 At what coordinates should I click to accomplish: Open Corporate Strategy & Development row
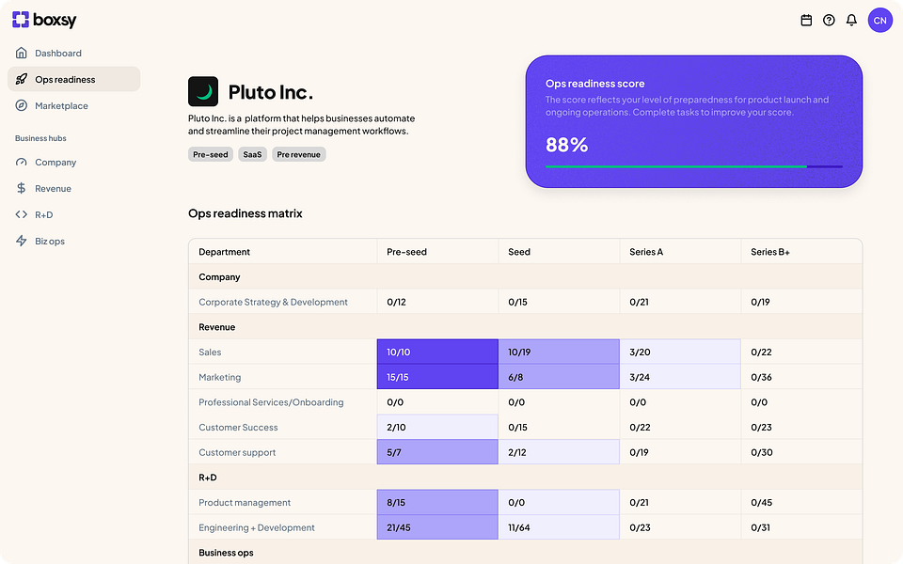coord(273,303)
